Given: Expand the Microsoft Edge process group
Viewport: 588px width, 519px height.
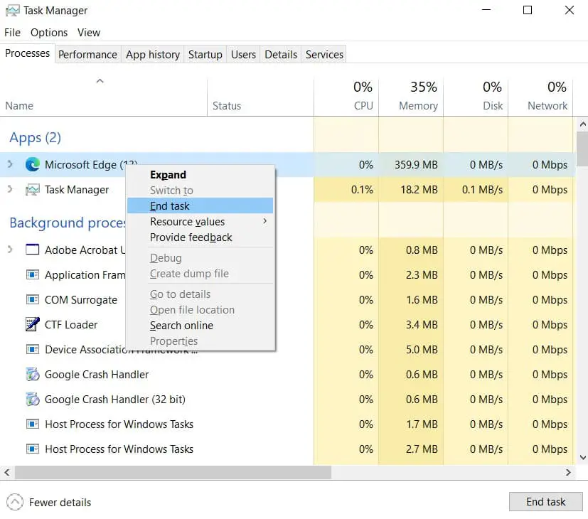Looking at the screenshot, I should [x=10, y=165].
